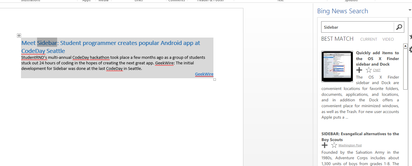The width and height of the screenshot is (412, 166).
Task: Click the table move handle above the article
Action: point(19,36)
